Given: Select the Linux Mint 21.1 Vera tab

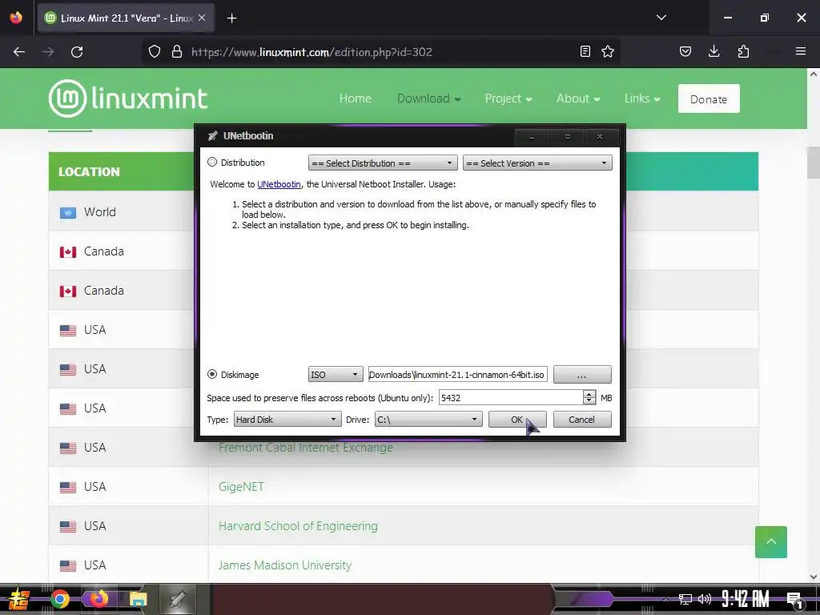Looking at the screenshot, I should click(x=126, y=18).
